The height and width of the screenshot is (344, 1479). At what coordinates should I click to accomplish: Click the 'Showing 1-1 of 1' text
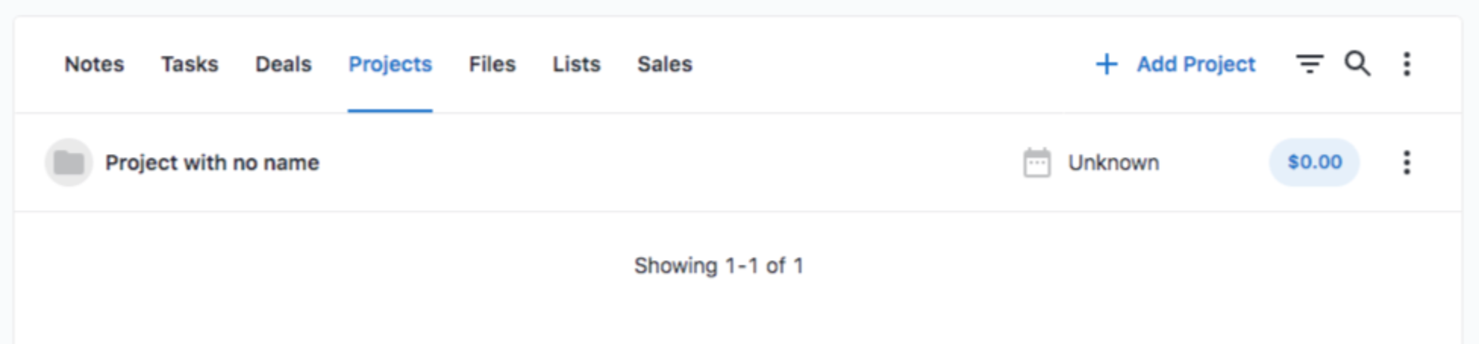pos(718,266)
